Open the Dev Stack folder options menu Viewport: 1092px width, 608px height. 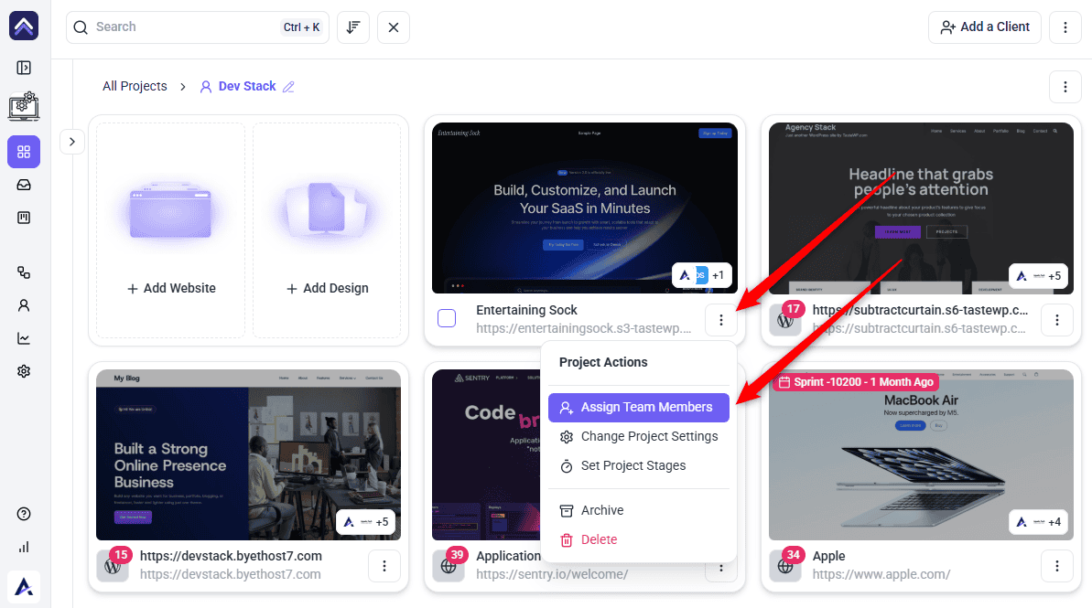point(1065,87)
